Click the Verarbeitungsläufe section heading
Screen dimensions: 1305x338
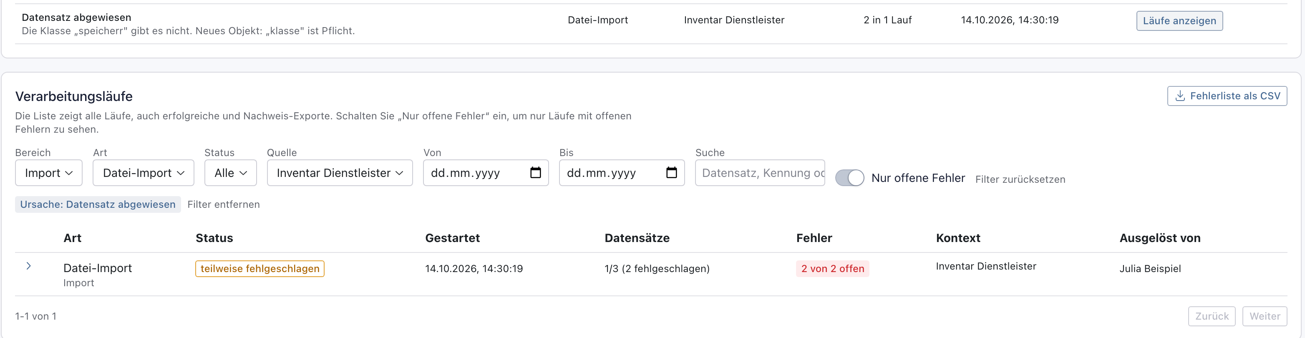pos(74,96)
